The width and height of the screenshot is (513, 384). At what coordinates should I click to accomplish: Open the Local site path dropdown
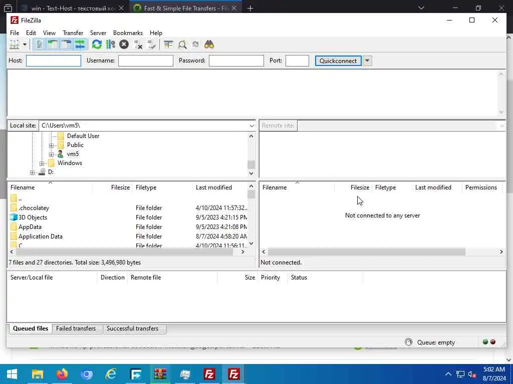251,125
